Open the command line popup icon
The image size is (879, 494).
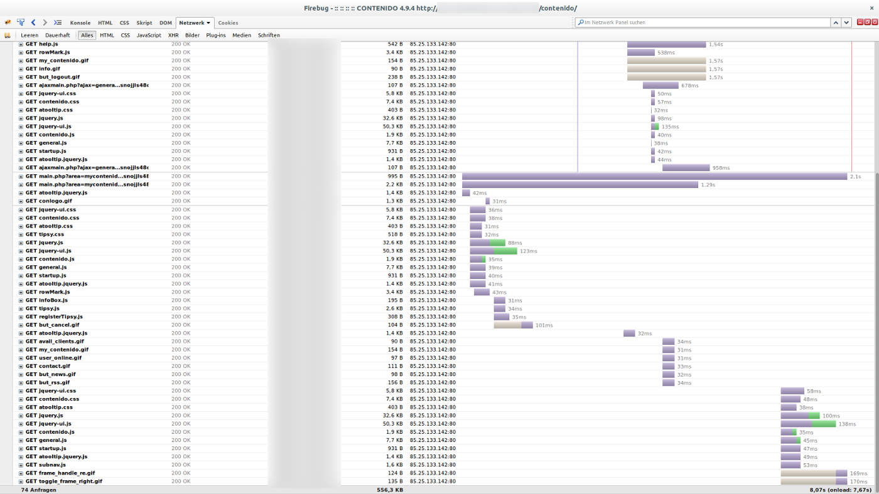pos(58,23)
